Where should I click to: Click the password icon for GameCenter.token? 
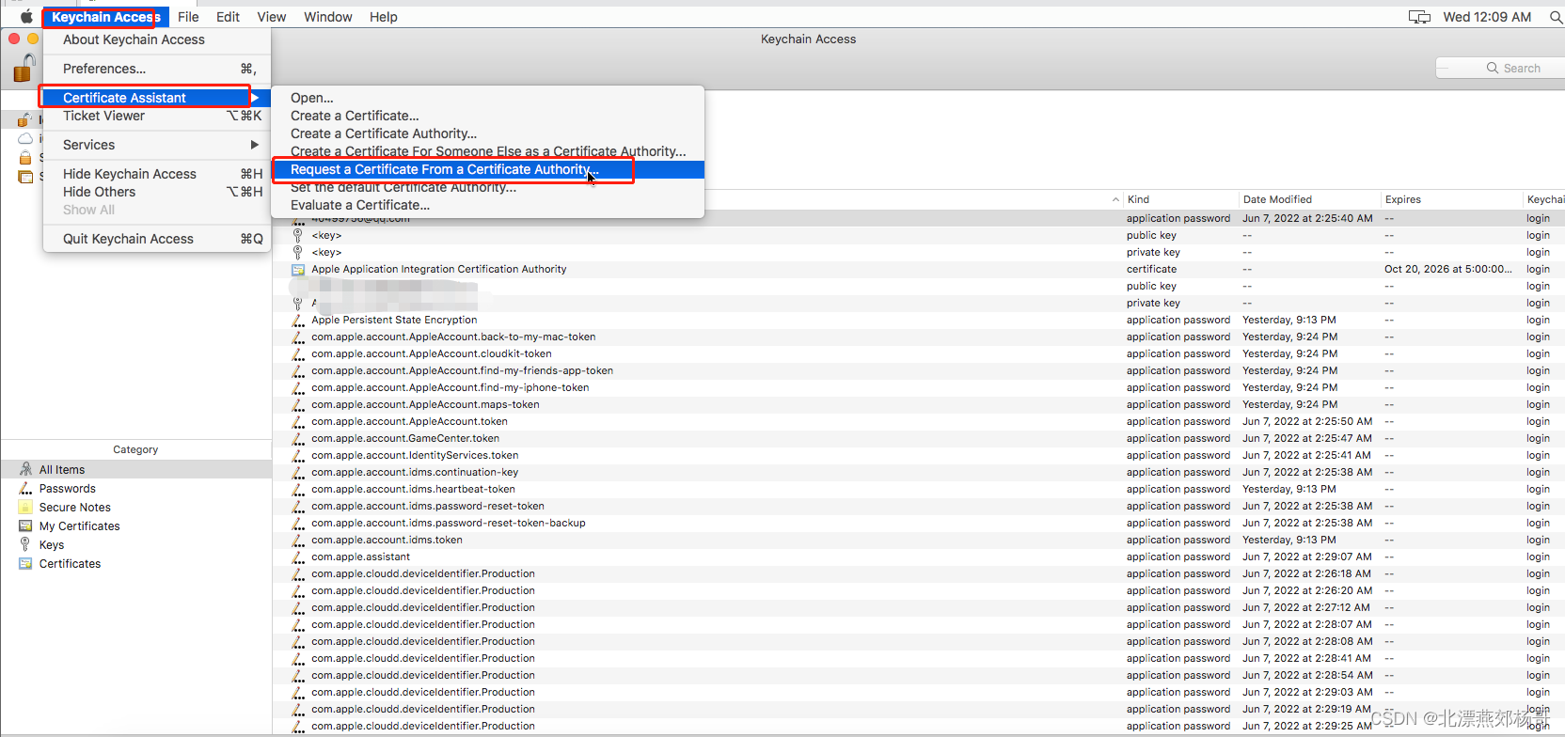coord(298,438)
